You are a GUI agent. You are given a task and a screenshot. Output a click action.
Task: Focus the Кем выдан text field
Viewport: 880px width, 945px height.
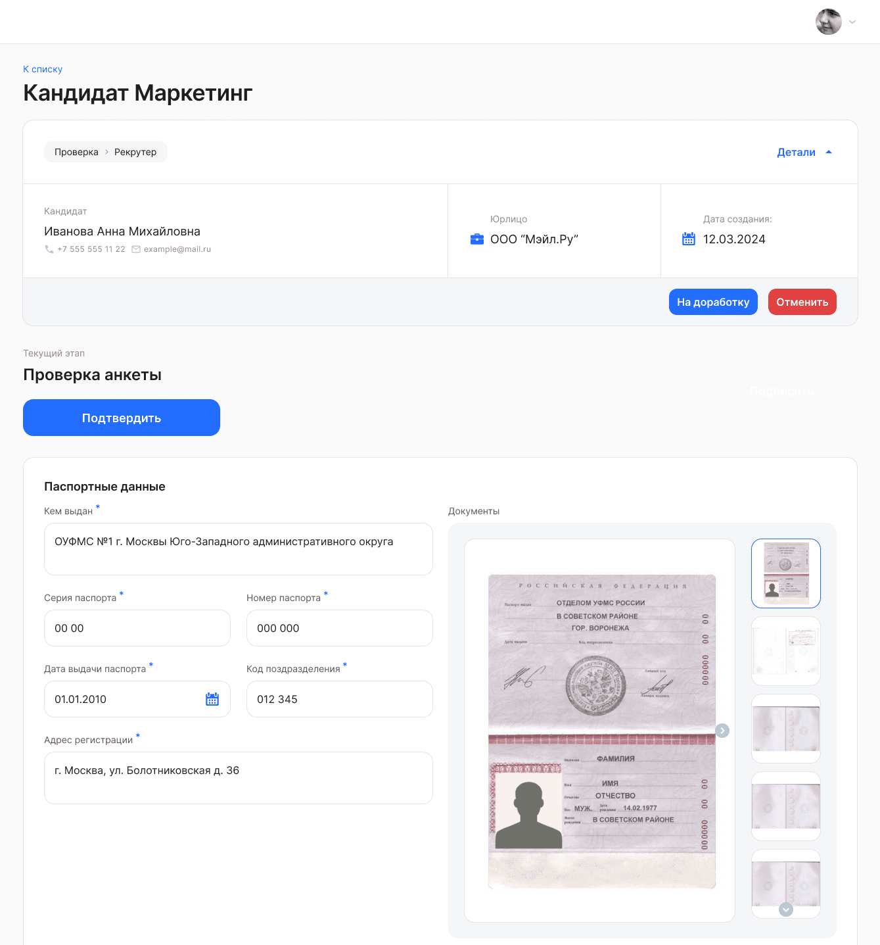click(x=239, y=549)
